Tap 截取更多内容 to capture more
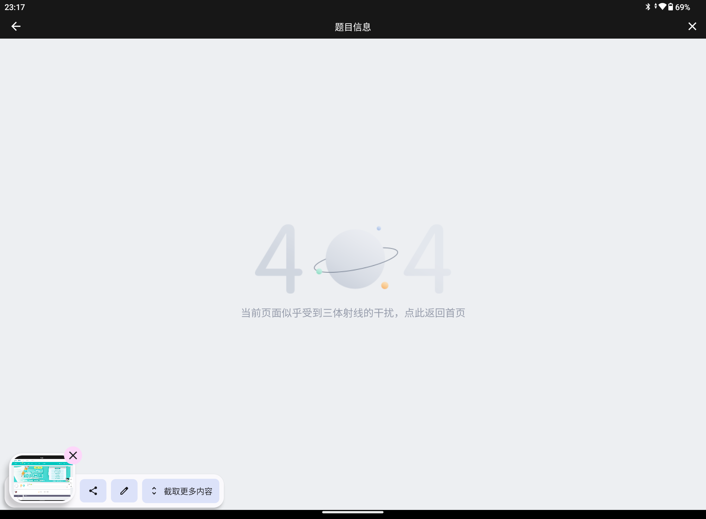This screenshot has height=519, width=706. [188, 491]
